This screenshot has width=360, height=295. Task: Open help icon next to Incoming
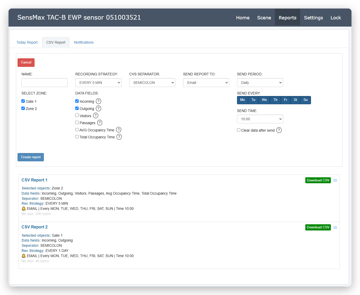99,101
